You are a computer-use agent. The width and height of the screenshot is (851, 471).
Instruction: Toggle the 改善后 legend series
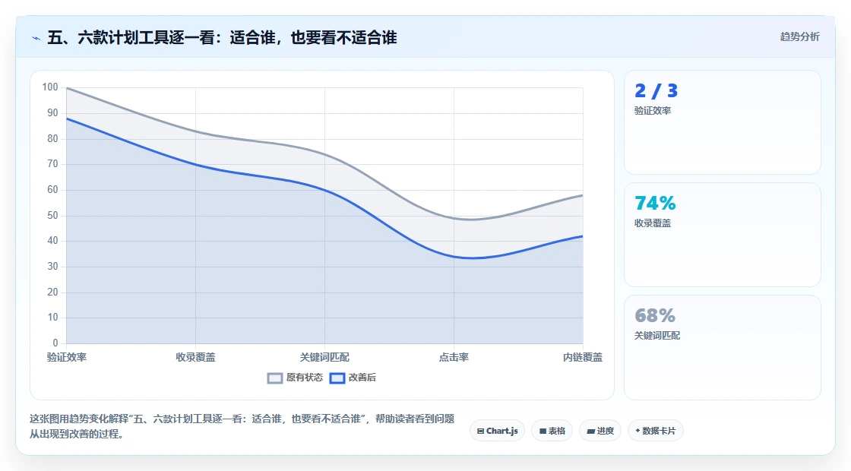point(353,378)
